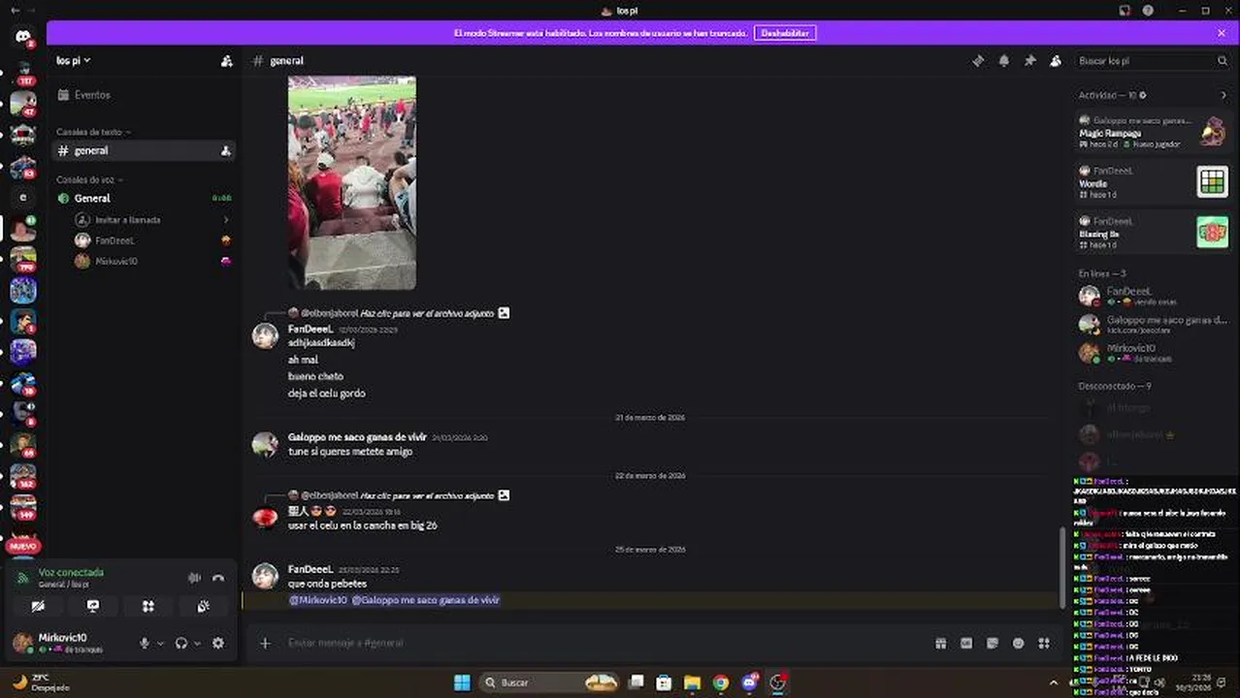This screenshot has width=1240, height=698.
Task: Start an activity from voice panel
Action: click(148, 606)
